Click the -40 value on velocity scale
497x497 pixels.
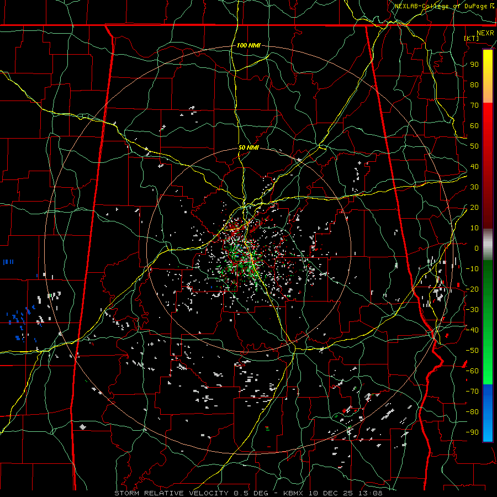pos(472,330)
